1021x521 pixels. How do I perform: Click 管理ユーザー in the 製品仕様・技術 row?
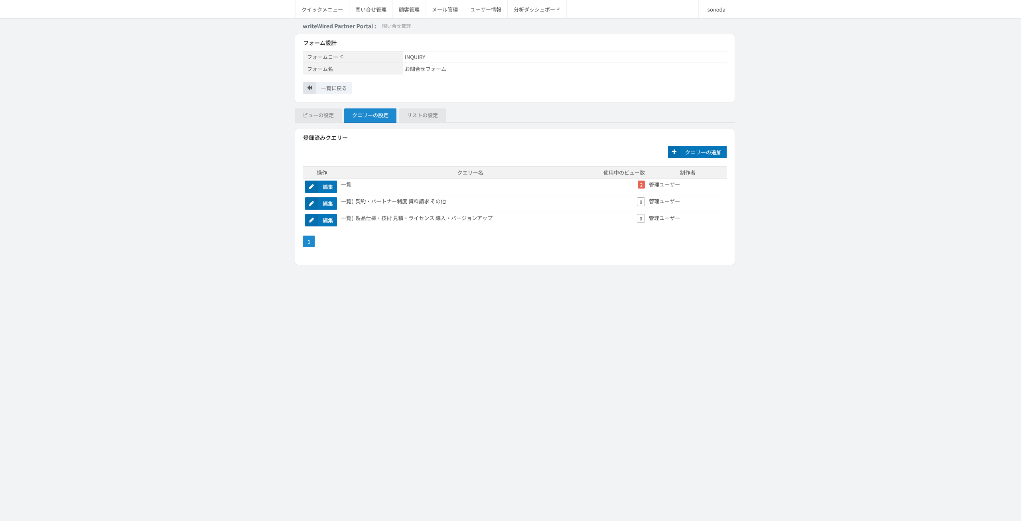pos(664,218)
